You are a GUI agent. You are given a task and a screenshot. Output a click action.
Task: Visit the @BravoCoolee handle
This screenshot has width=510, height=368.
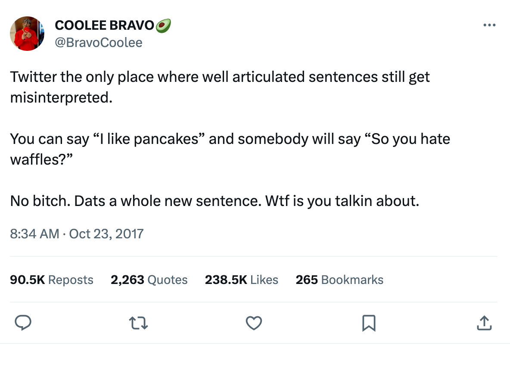pyautogui.click(x=98, y=42)
